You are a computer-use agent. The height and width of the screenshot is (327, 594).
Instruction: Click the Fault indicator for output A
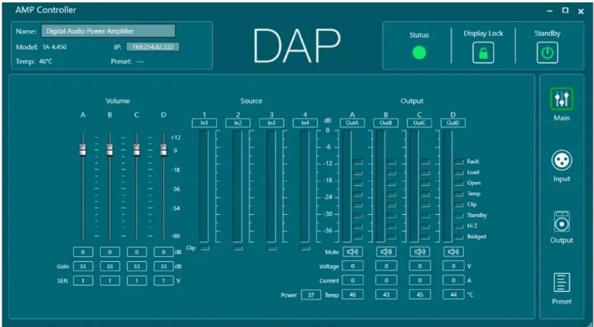[358, 161]
